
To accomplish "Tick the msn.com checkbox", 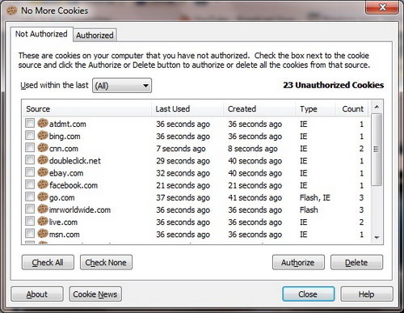I will [x=30, y=234].
